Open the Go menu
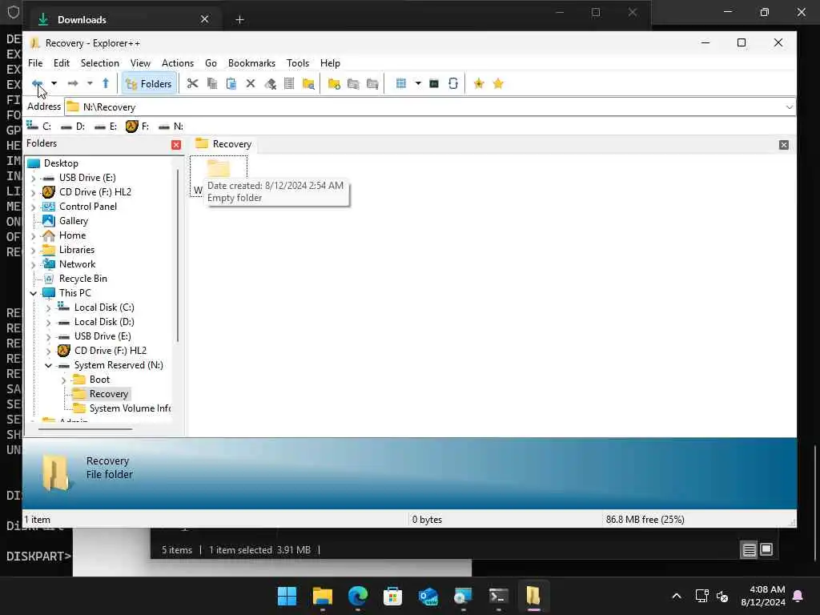 211,62
